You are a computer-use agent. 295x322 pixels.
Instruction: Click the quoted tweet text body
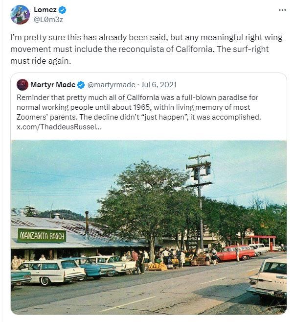139,112
